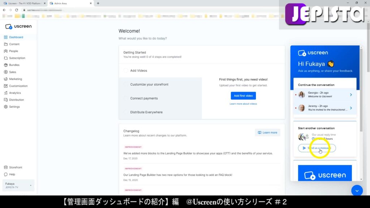Open Georgia conversation via chevron arrow
Image resolution: width=370 pixels, height=208 pixels.
(x=351, y=95)
